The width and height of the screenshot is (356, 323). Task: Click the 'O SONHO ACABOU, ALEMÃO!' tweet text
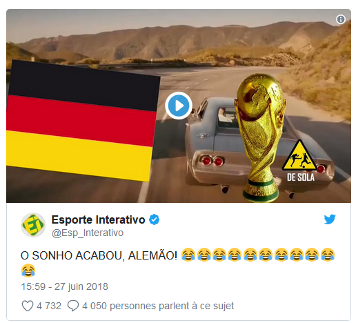(x=99, y=255)
